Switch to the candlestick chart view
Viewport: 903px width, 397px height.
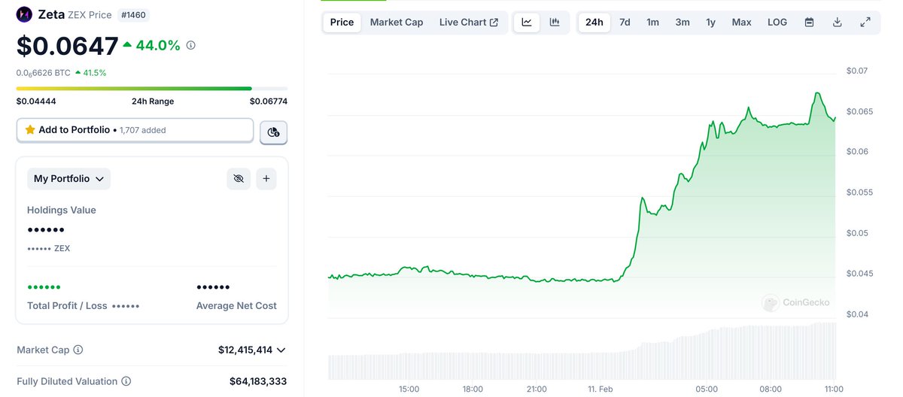[555, 23]
